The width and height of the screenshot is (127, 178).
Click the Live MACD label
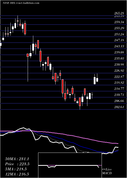click(107, 171)
